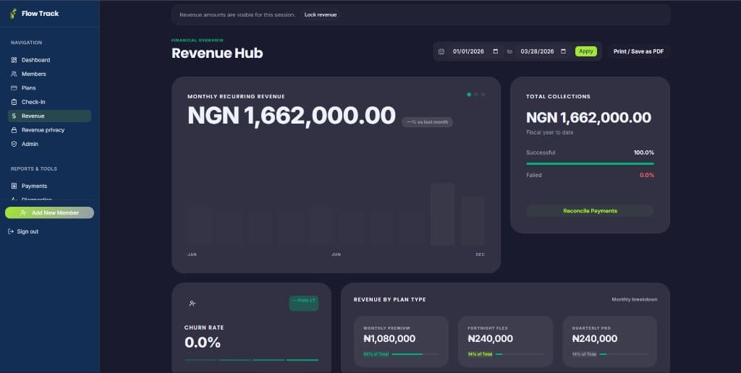The width and height of the screenshot is (741, 373).
Task: Click the Add New Member button
Action: (x=50, y=213)
